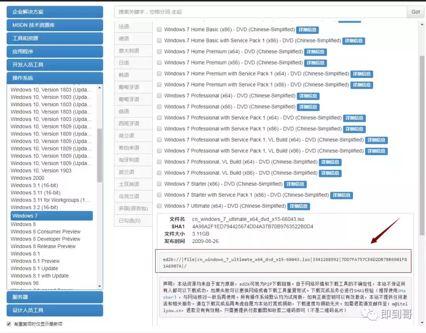Viewport: 426px width, 333px height.
Task: View 已勾选(0) selected items tab
Action: [133, 220]
